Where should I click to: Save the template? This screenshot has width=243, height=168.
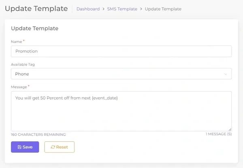click(x=25, y=147)
